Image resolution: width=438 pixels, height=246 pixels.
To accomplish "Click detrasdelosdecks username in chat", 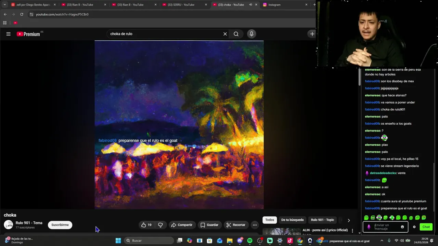I will (x=383, y=173).
